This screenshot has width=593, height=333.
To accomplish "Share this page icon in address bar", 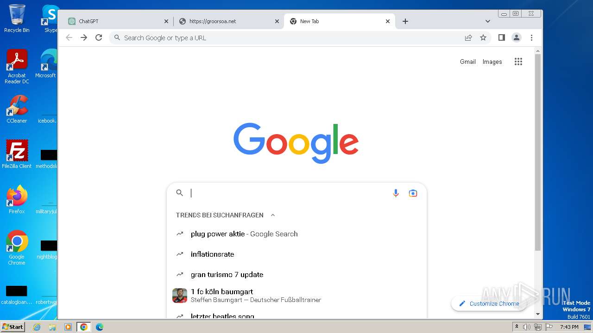I will point(468,37).
